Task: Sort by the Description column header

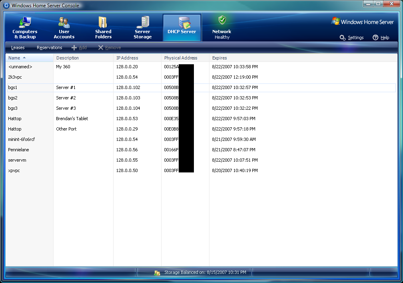Action: point(83,58)
